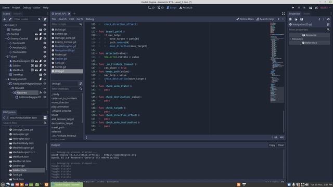Switch to the AssetLib workspace
The width and height of the screenshot is (333, 187).
click(x=186, y=8)
